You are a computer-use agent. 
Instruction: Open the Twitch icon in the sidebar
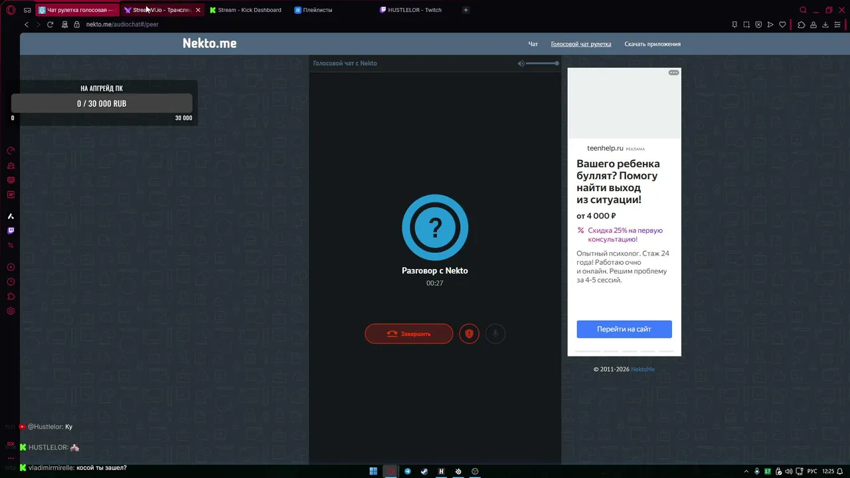click(x=11, y=231)
